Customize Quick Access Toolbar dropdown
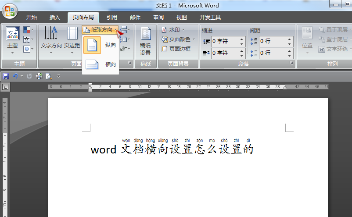The height and width of the screenshot is (217, 352). pos(58,76)
